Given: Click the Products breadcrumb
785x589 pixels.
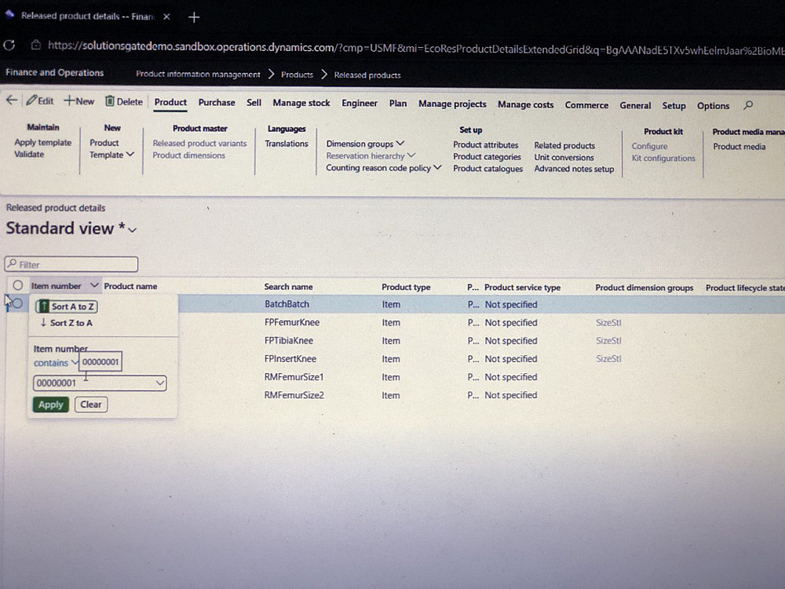Looking at the screenshot, I should [297, 75].
